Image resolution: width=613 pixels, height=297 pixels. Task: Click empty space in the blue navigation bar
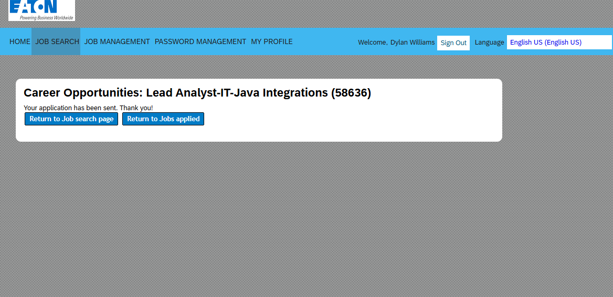pyautogui.click(x=325, y=42)
